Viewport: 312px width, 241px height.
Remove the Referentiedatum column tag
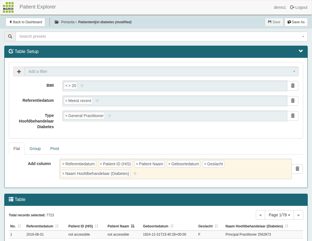(x=63, y=164)
